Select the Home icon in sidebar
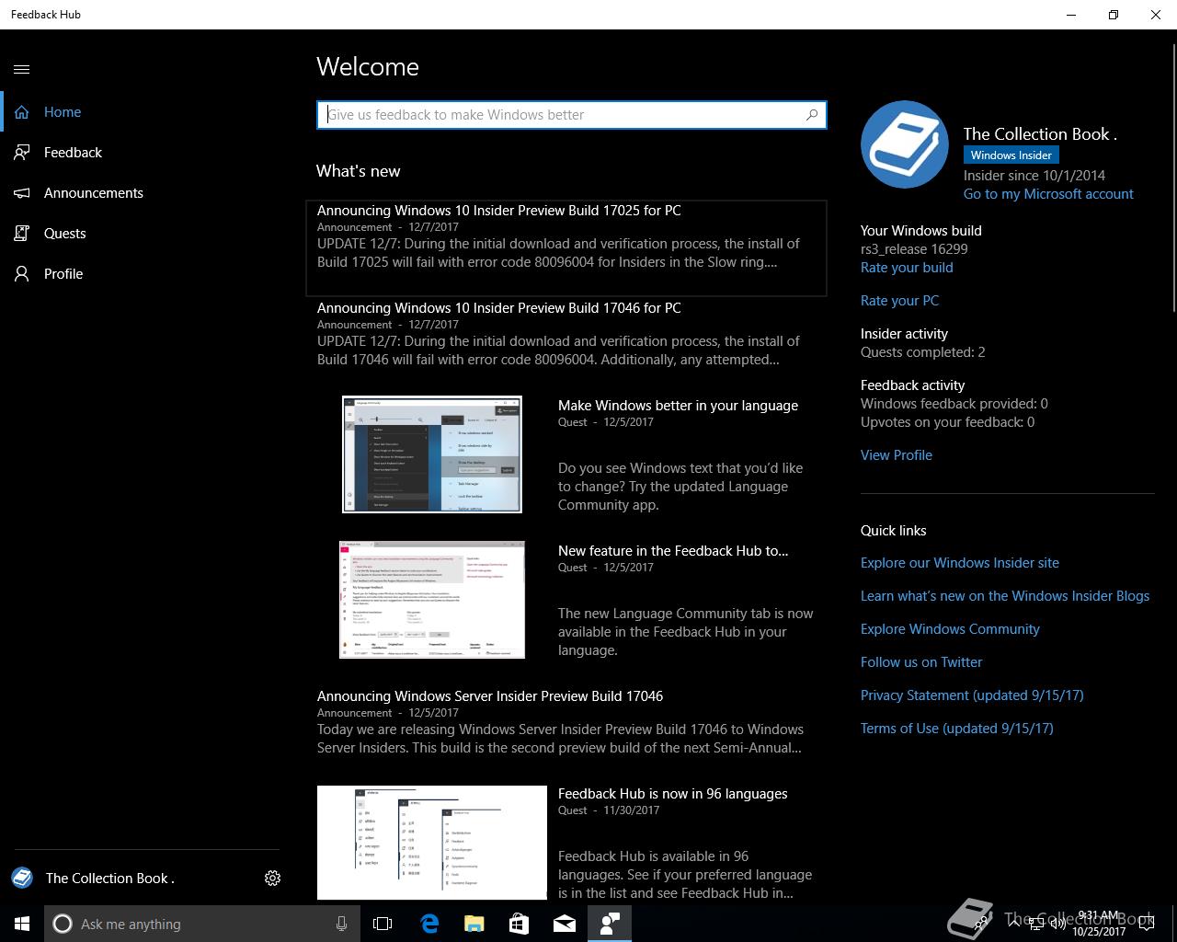 [x=22, y=112]
